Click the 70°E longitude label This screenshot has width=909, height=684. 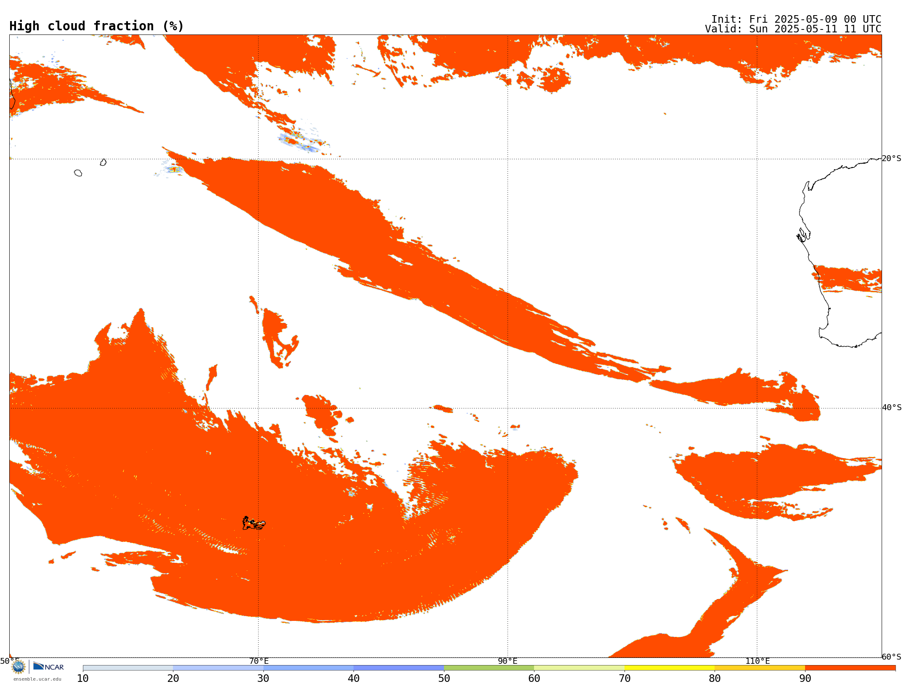[x=259, y=661]
